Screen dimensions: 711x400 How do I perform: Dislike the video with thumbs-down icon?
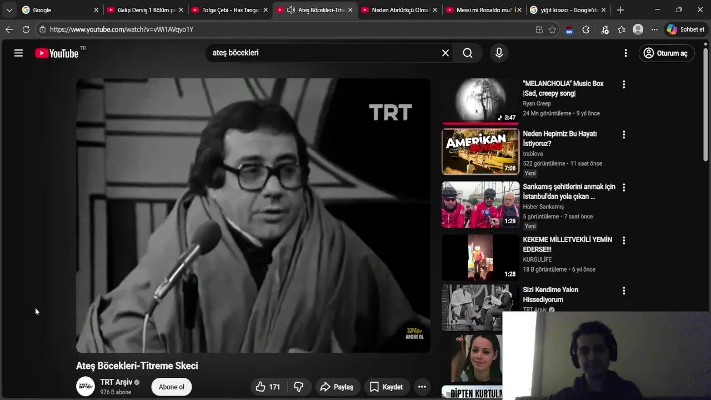click(299, 387)
